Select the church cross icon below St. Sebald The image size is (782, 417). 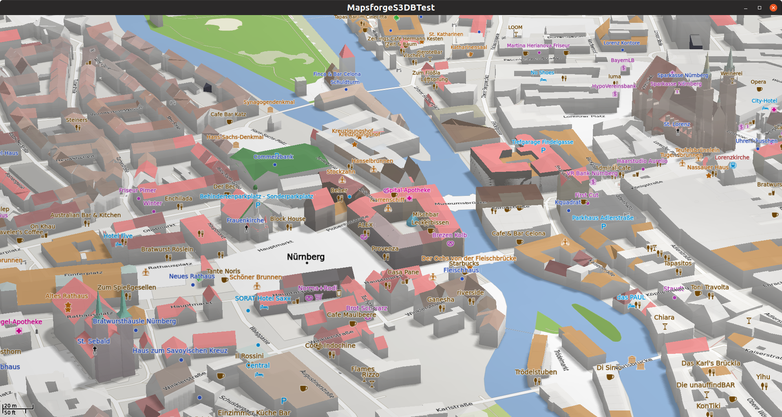pos(95,350)
